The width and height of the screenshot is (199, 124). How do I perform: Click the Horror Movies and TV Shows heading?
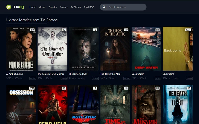[x=32, y=20]
